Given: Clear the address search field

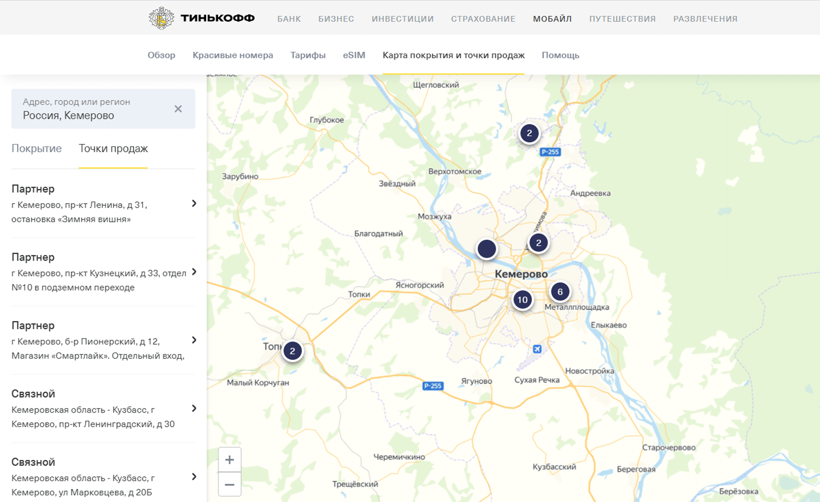Looking at the screenshot, I should (178, 109).
